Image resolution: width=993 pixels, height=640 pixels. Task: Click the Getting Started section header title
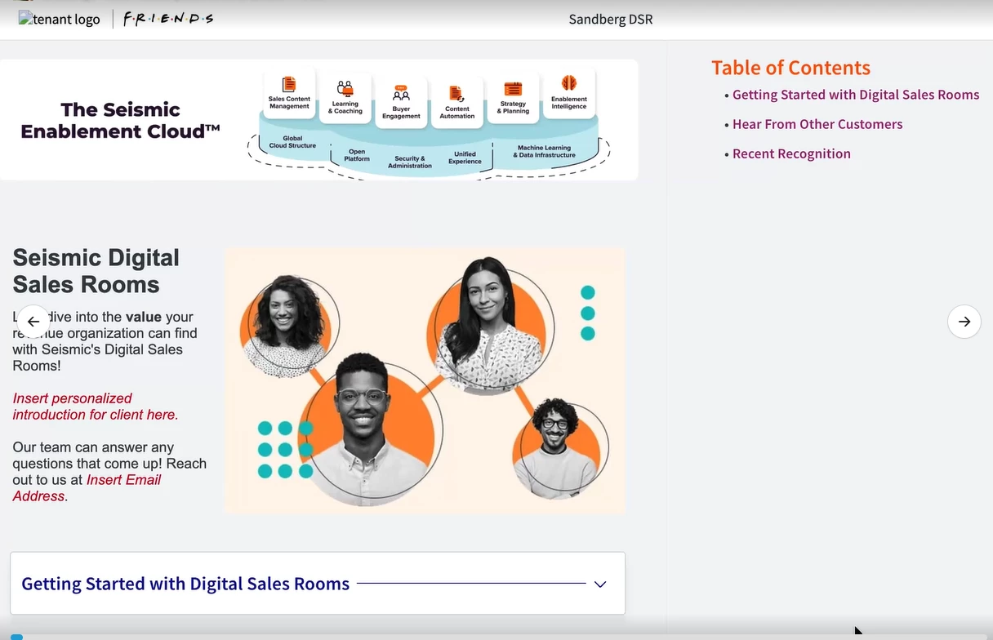[185, 584]
